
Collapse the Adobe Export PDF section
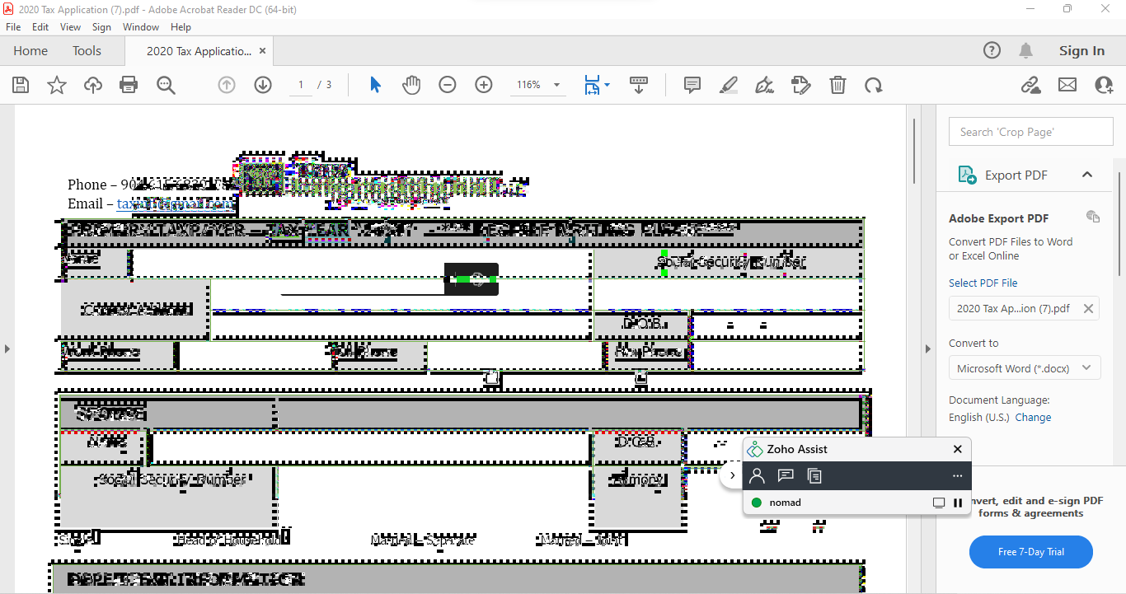pos(1087,175)
